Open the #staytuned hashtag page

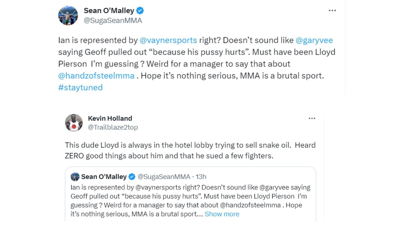click(x=80, y=87)
